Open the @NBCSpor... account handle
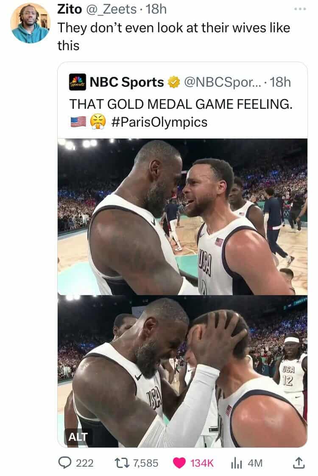318x476 pixels. click(x=222, y=82)
